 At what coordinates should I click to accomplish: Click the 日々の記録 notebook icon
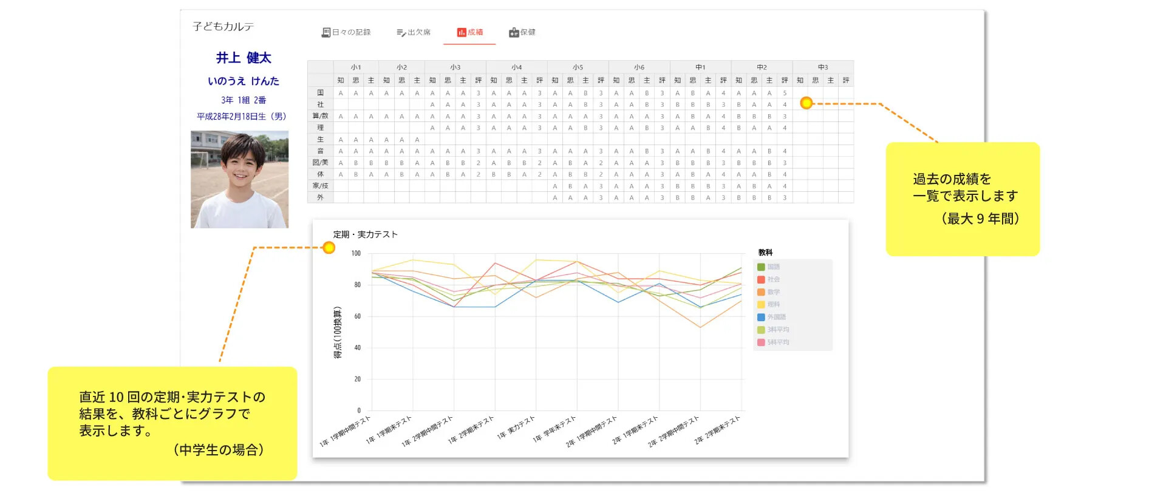click(326, 32)
